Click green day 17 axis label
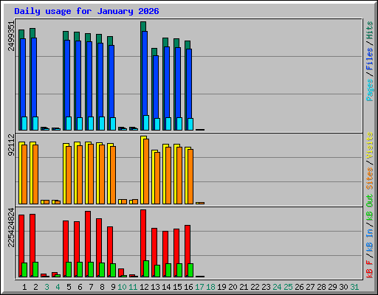The width and height of the screenshot is (378, 295). tap(199, 287)
